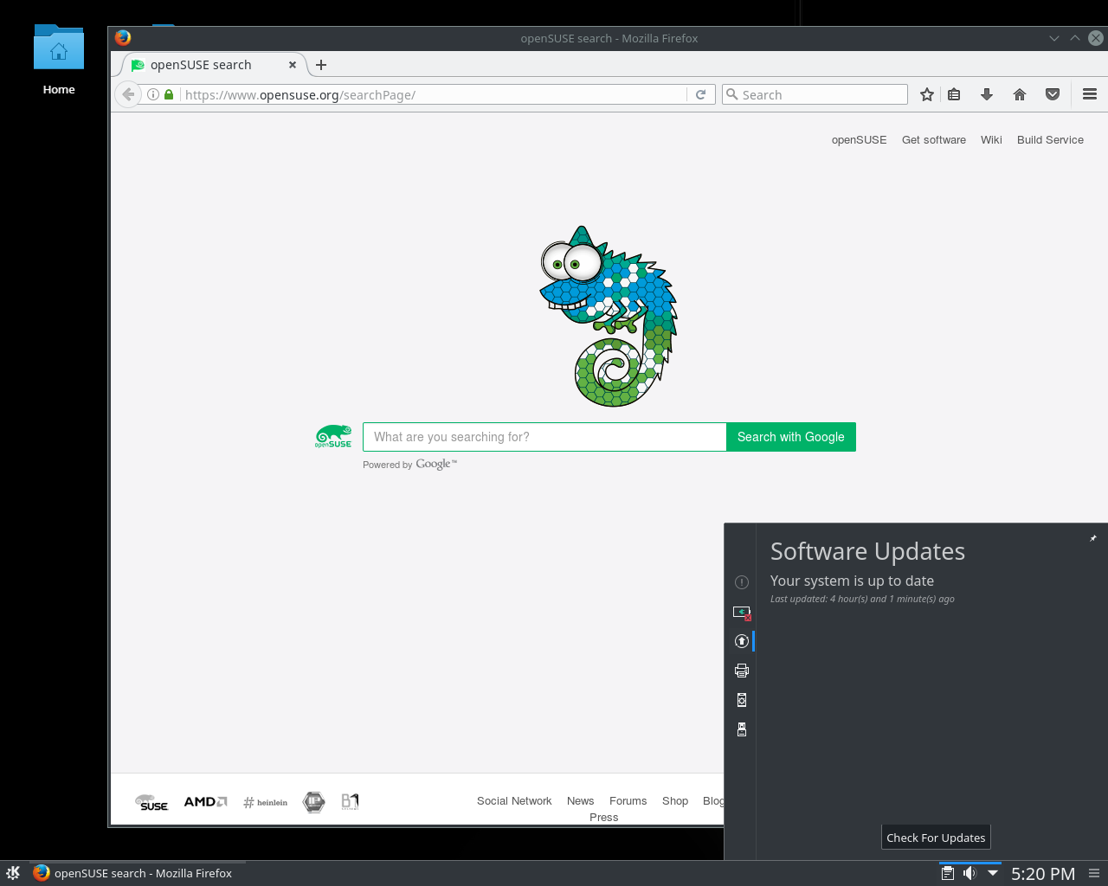This screenshot has height=886, width=1108.
Task: Open the Printers icon in tray panel
Action: [x=742, y=671]
